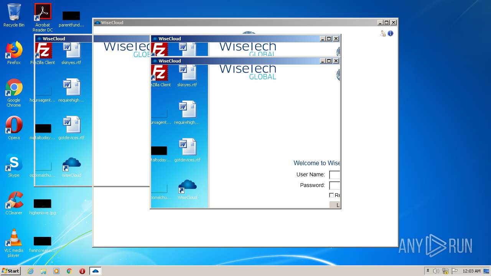
Task: Select the higherlove.jpg desktop file
Action: pyautogui.click(x=43, y=206)
